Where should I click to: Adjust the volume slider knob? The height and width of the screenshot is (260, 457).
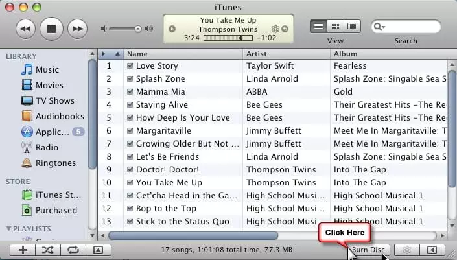coord(138,29)
